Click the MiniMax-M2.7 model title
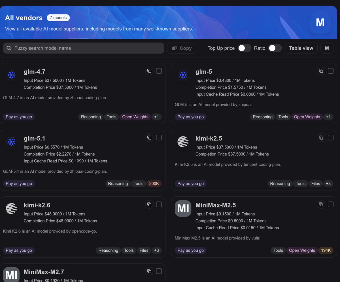The width and height of the screenshot is (340, 282). point(44,272)
